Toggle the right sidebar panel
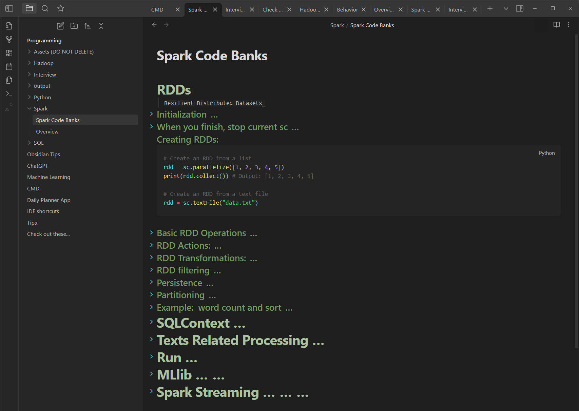579x411 pixels. click(x=519, y=8)
